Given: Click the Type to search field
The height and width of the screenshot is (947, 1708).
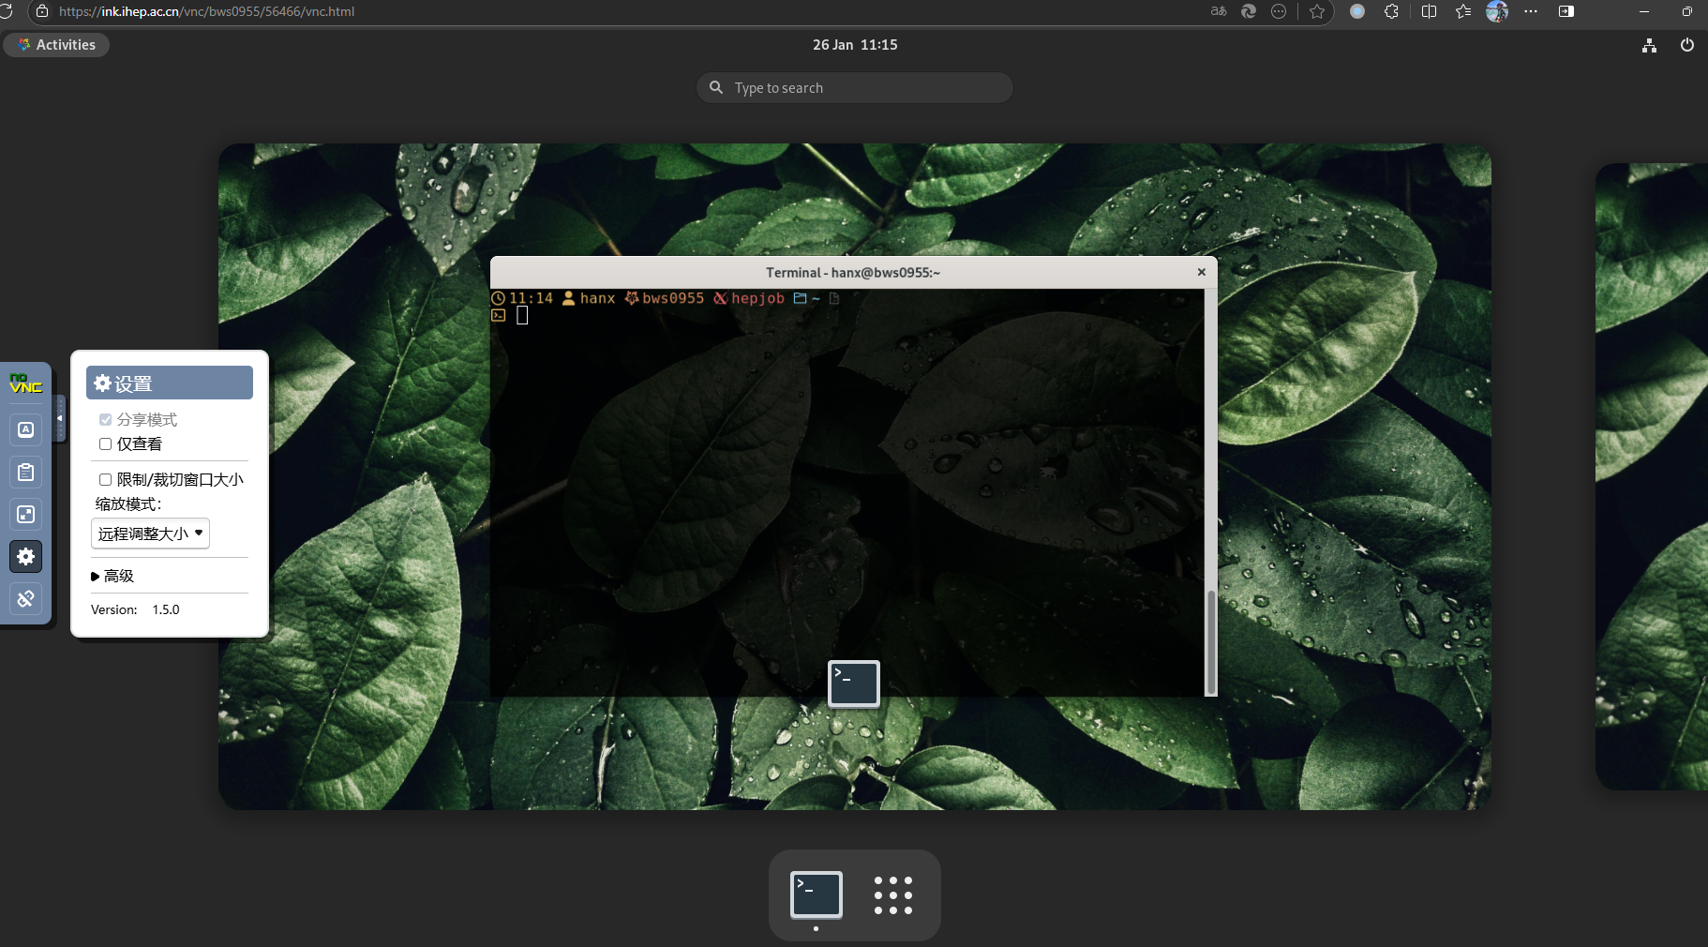Looking at the screenshot, I should pos(855,88).
